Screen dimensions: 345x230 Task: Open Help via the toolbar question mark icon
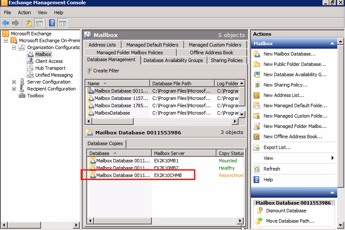(x=52, y=23)
